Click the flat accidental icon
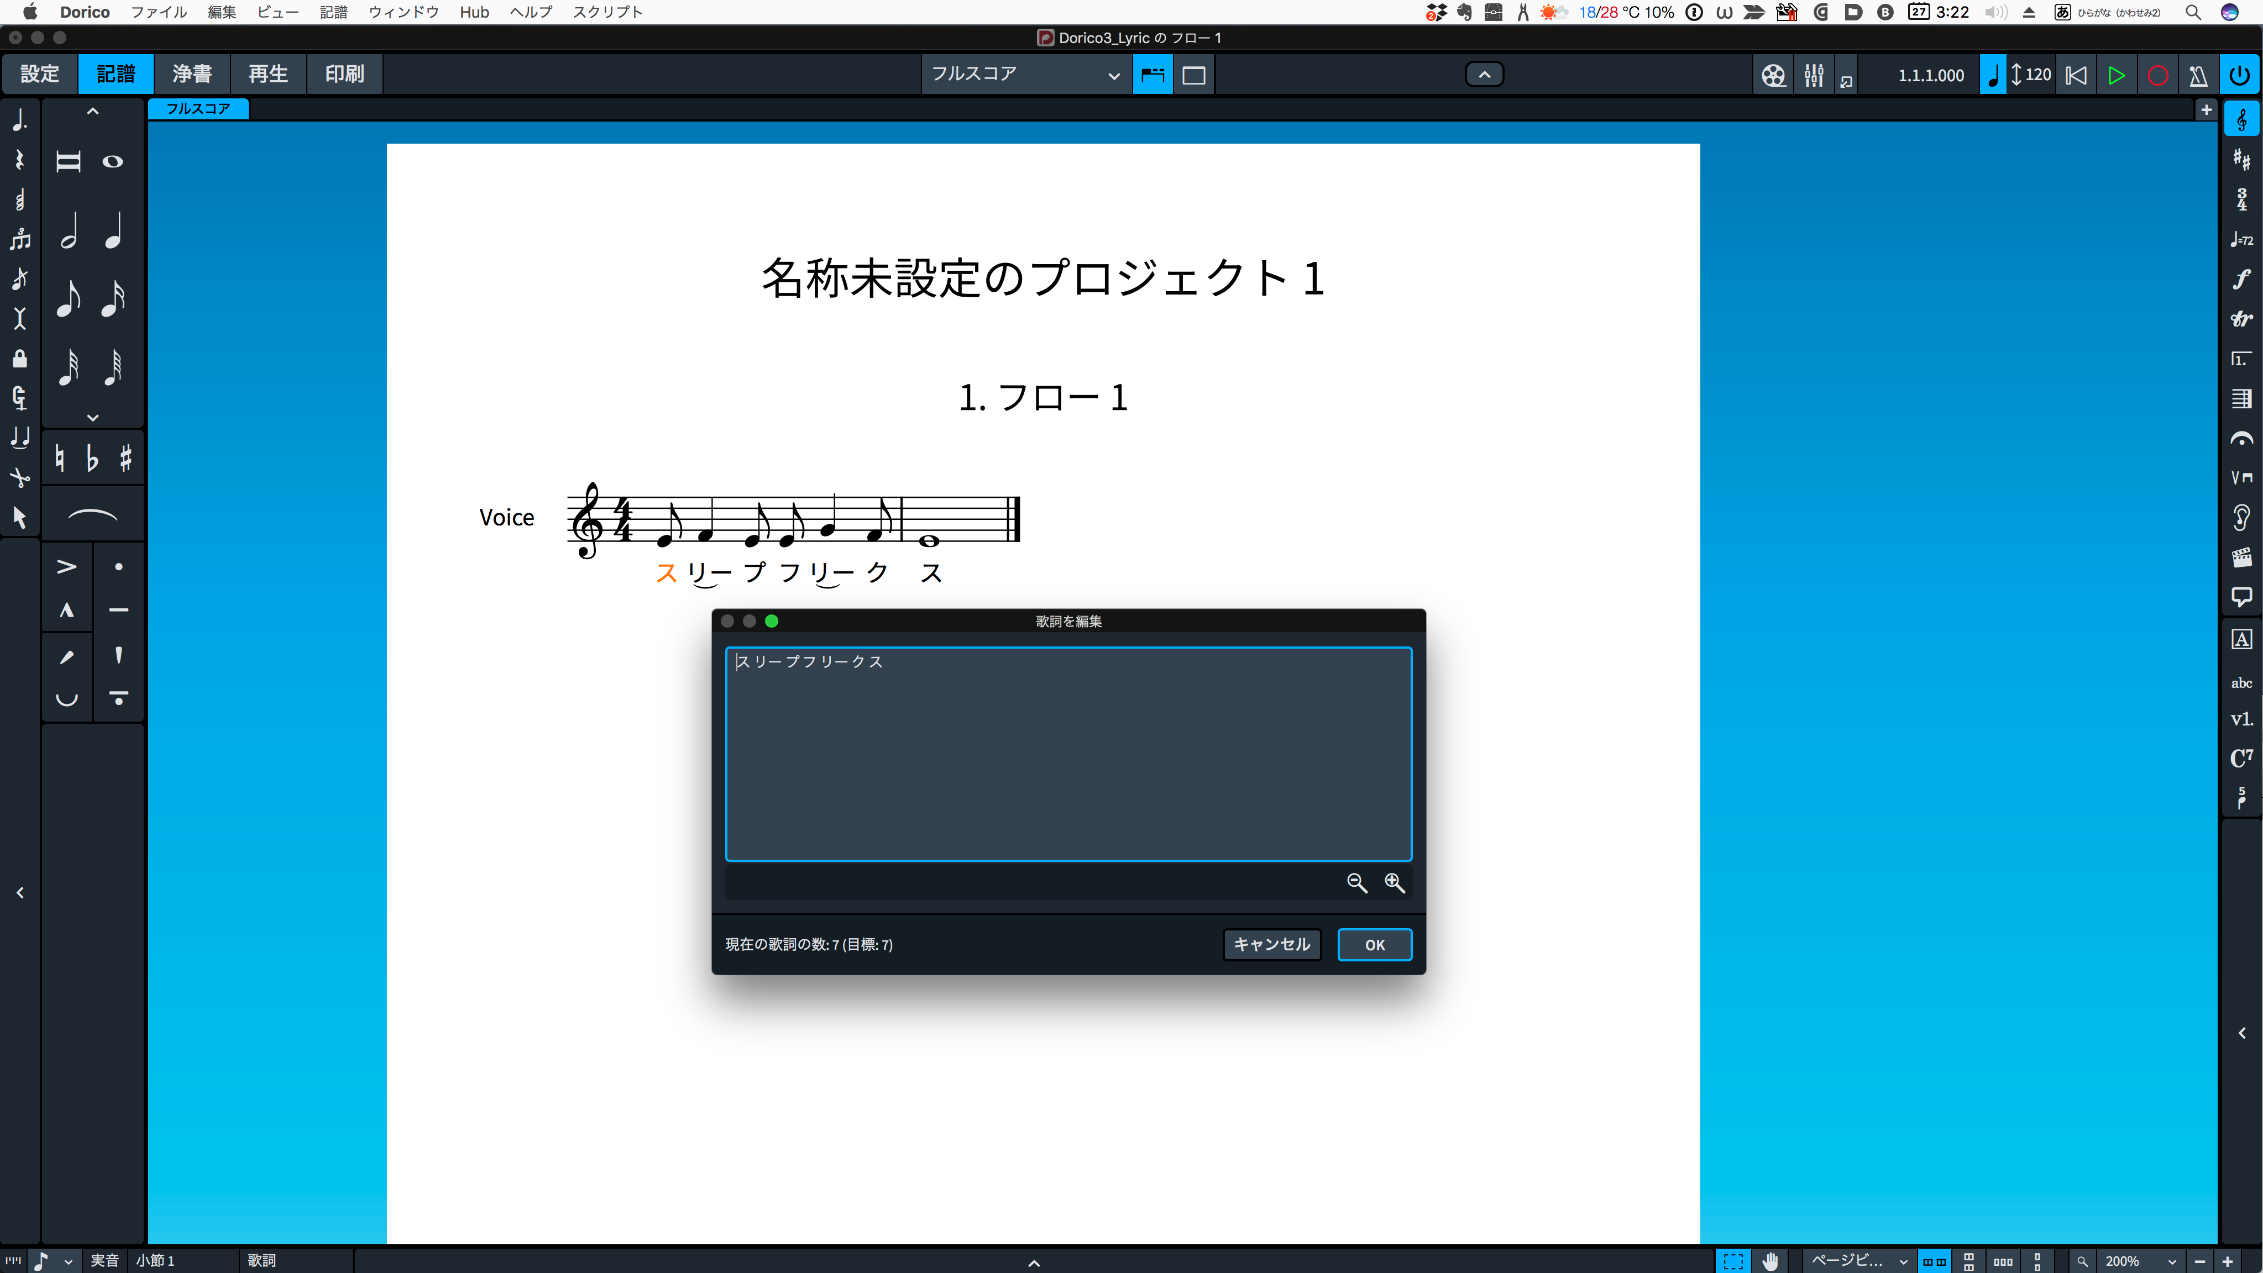2263x1273 pixels. [x=92, y=457]
